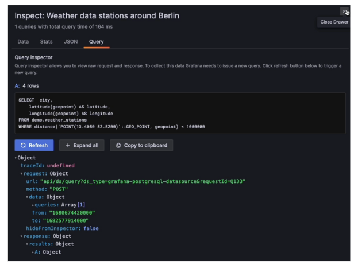Viewport: 354px width, 265px height.
Task: Collapse the results Object node
Action: click(x=27, y=244)
